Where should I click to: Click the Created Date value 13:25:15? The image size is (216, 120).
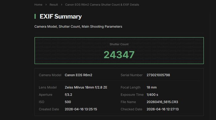81,109
